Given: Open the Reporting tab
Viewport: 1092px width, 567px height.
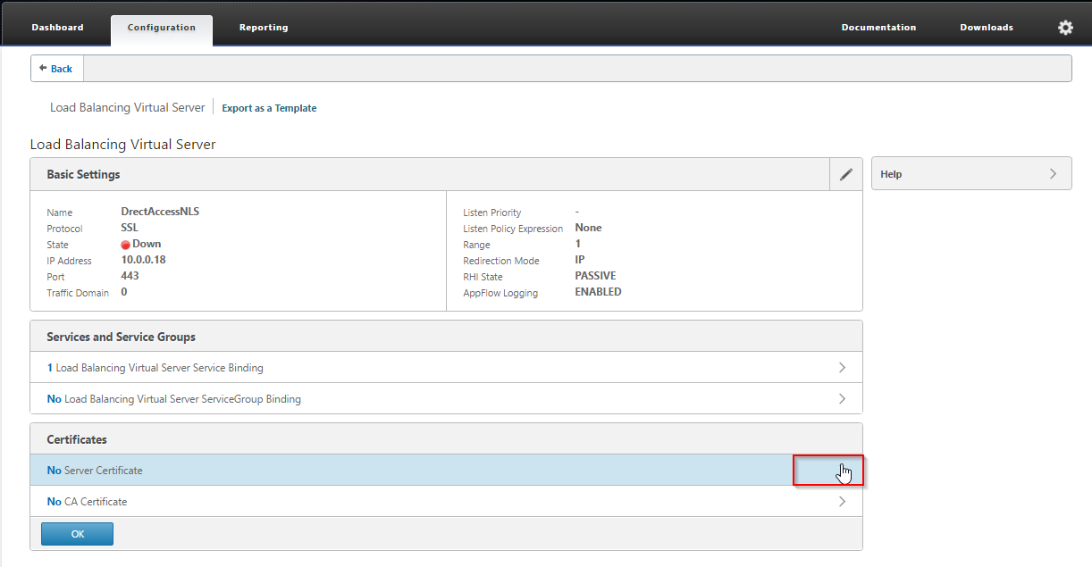Looking at the screenshot, I should click(x=264, y=28).
